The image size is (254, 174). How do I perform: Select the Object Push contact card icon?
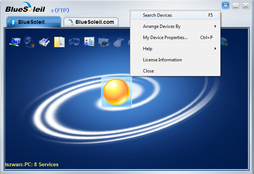[x=89, y=42]
